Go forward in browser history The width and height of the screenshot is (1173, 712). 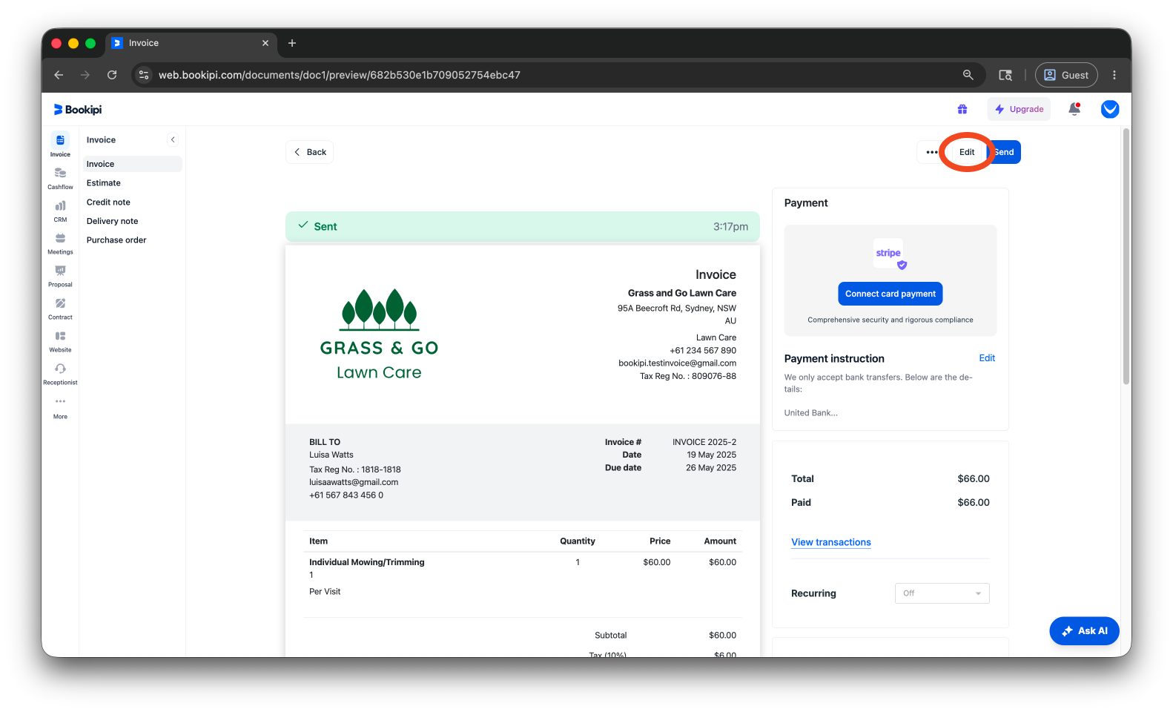tap(85, 75)
